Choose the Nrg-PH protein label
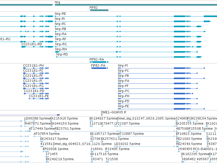The image size is (217, 163). [x=124, y=96]
